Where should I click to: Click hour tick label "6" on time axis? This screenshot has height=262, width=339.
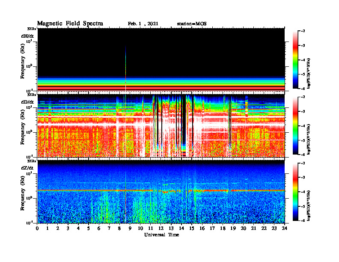99,229
